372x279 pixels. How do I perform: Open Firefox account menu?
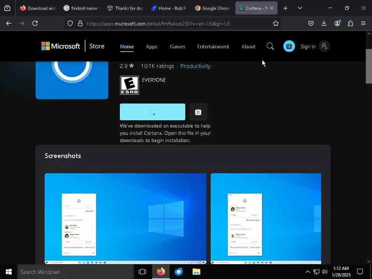pos(337,23)
